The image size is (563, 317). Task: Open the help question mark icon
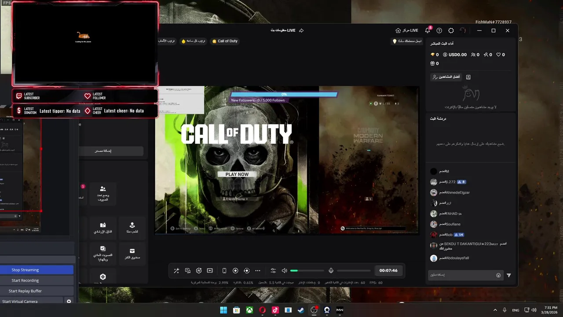click(439, 30)
